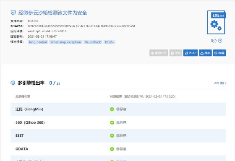The width and height of the screenshot is (235, 161).
Task: Click the 多引擎检出率 heading
Action: (x=31, y=83)
